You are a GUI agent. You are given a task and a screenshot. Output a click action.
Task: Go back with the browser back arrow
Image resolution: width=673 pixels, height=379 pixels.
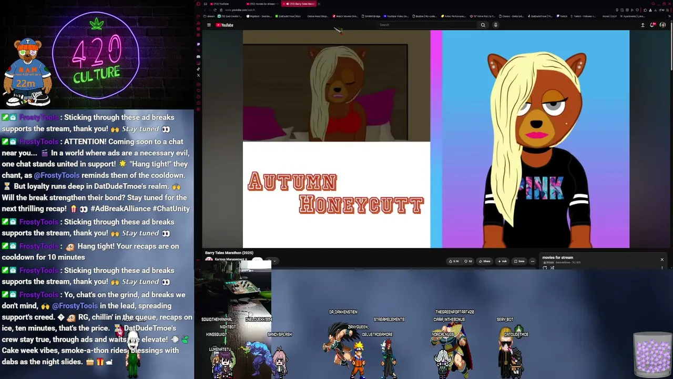(x=206, y=10)
